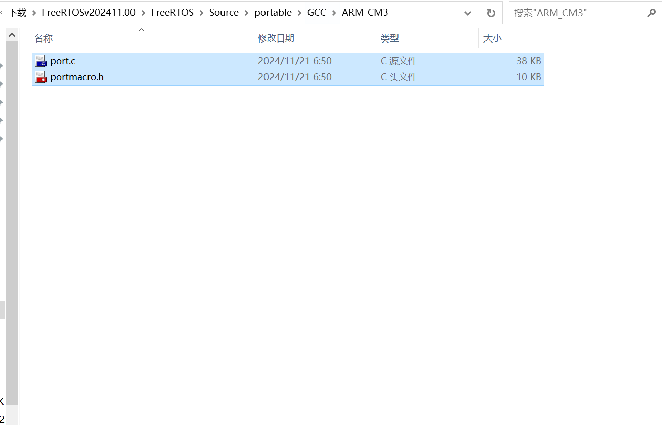Jump to the portable breadcrumb folder
This screenshot has height=425, width=663.
pos(273,13)
